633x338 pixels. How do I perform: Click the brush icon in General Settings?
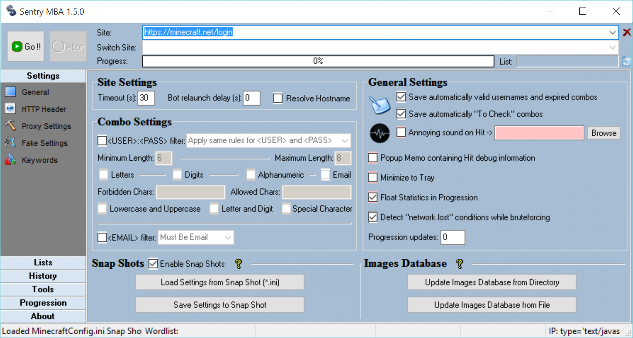click(380, 104)
